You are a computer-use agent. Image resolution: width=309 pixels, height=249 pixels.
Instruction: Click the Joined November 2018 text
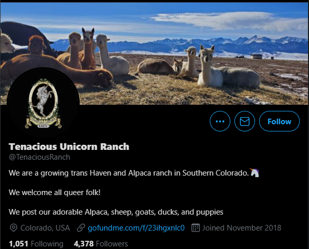click(242, 228)
